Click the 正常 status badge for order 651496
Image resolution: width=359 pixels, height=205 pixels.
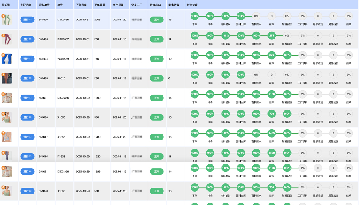pyautogui.click(x=157, y=39)
